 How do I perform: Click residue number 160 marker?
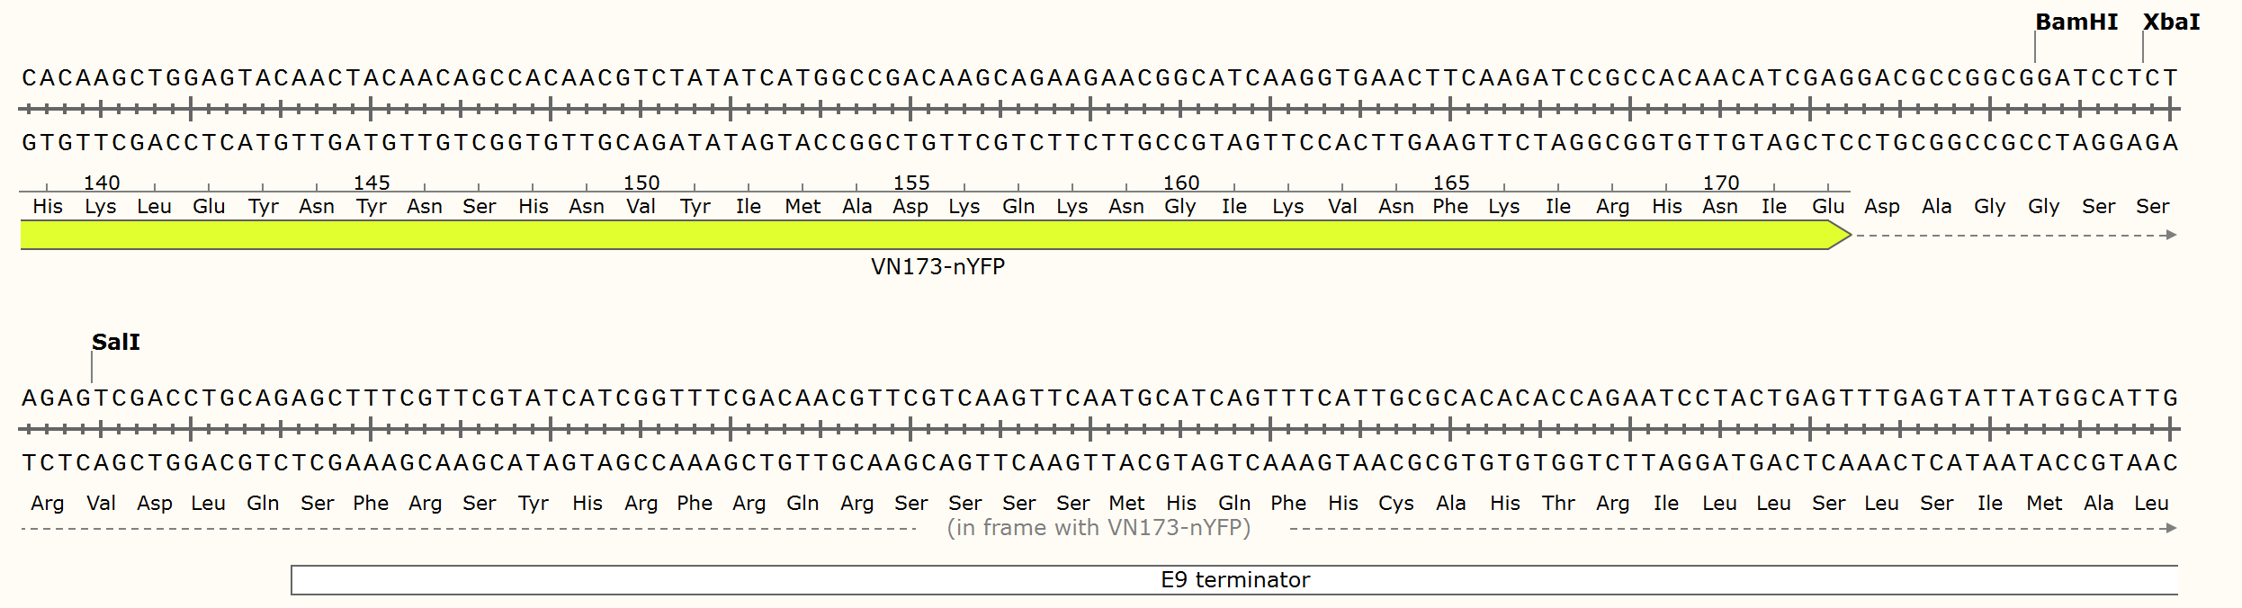pos(1180,183)
